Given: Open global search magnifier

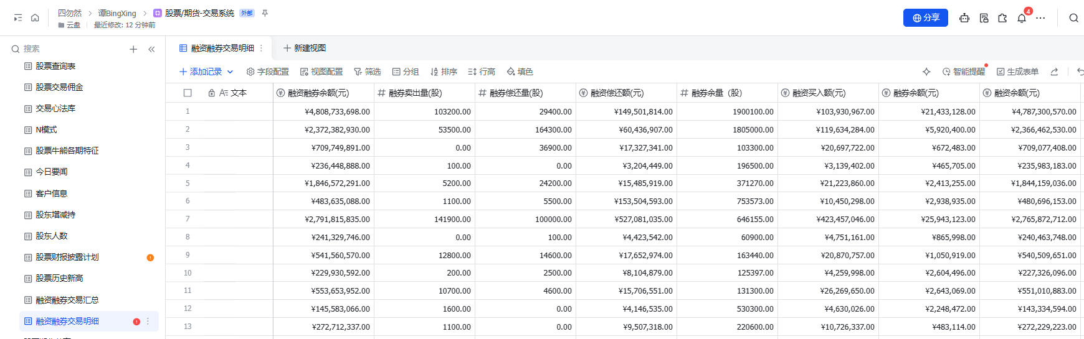Looking at the screenshot, I should [1073, 18].
